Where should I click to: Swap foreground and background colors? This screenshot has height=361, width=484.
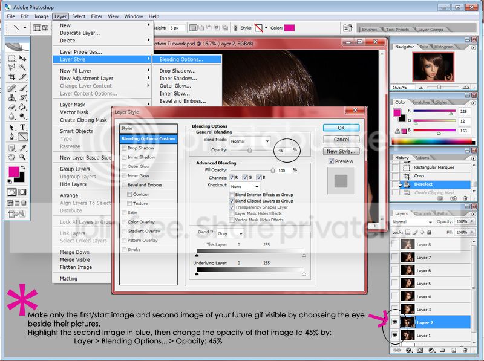(23, 167)
